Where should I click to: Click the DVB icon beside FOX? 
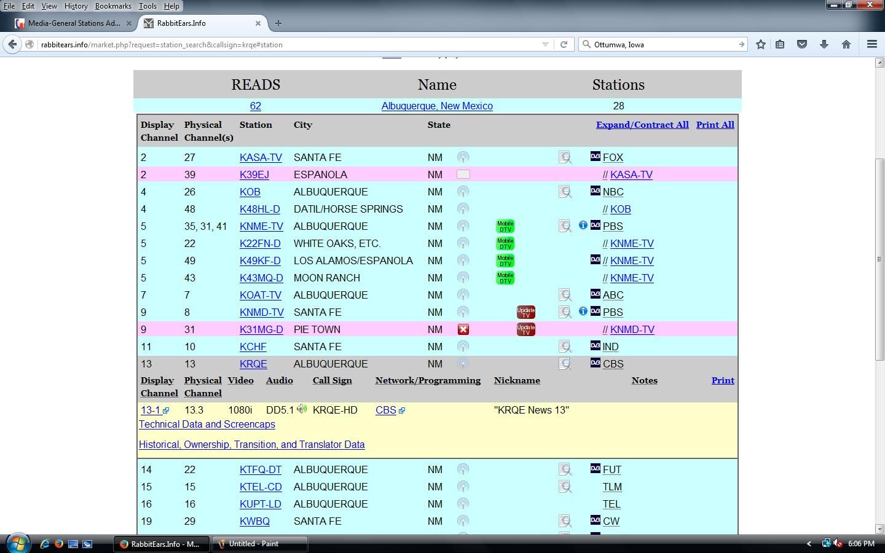(x=595, y=156)
